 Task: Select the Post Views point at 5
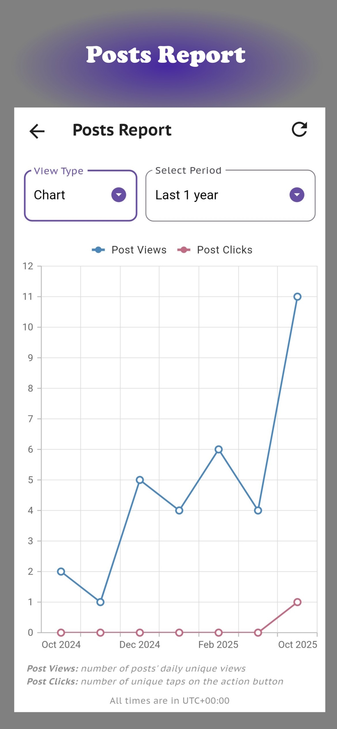[140, 480]
